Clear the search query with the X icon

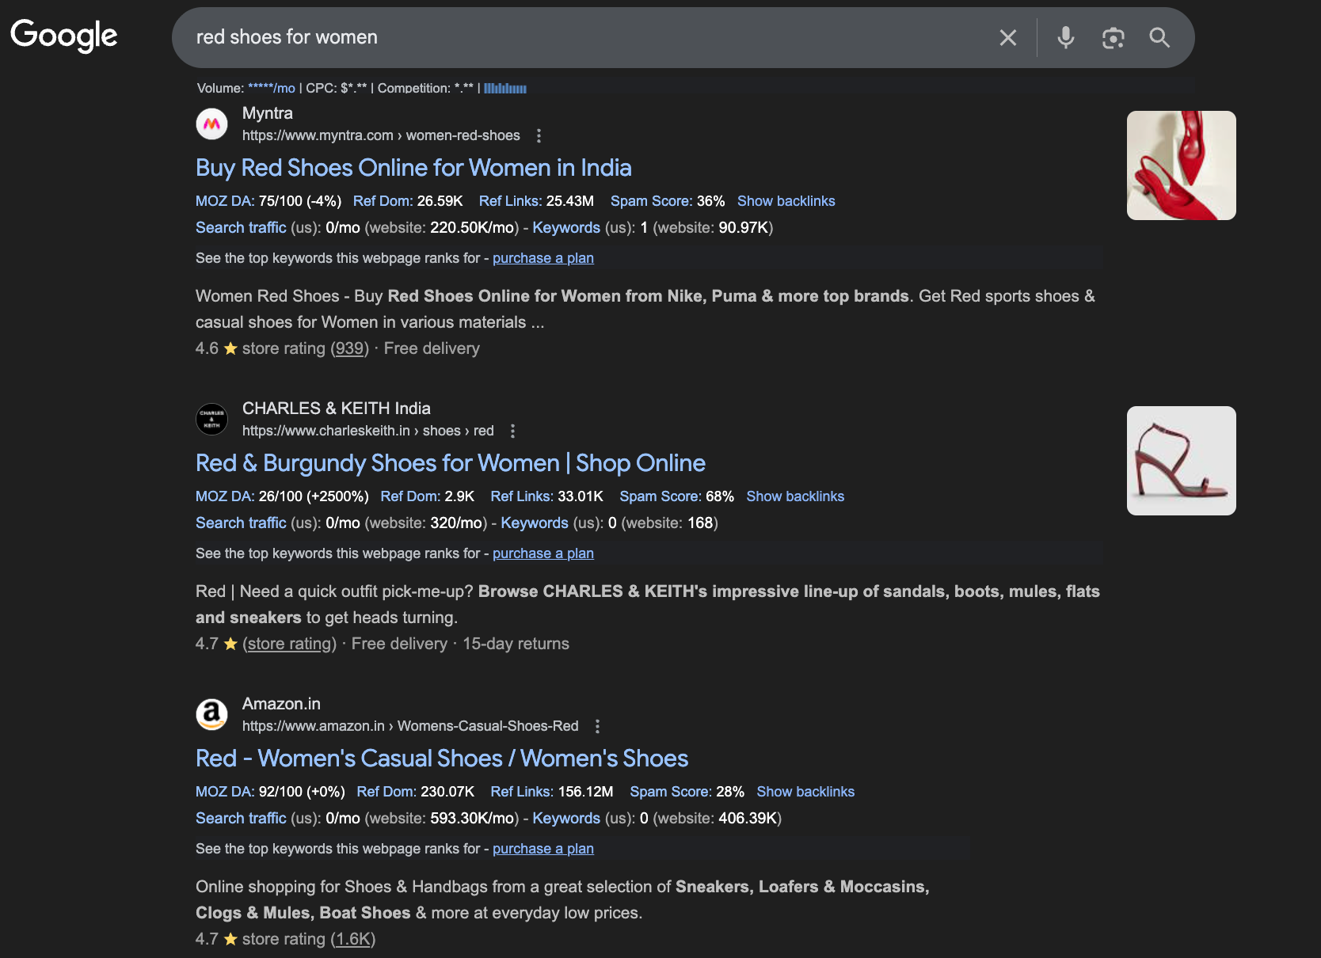[1007, 37]
